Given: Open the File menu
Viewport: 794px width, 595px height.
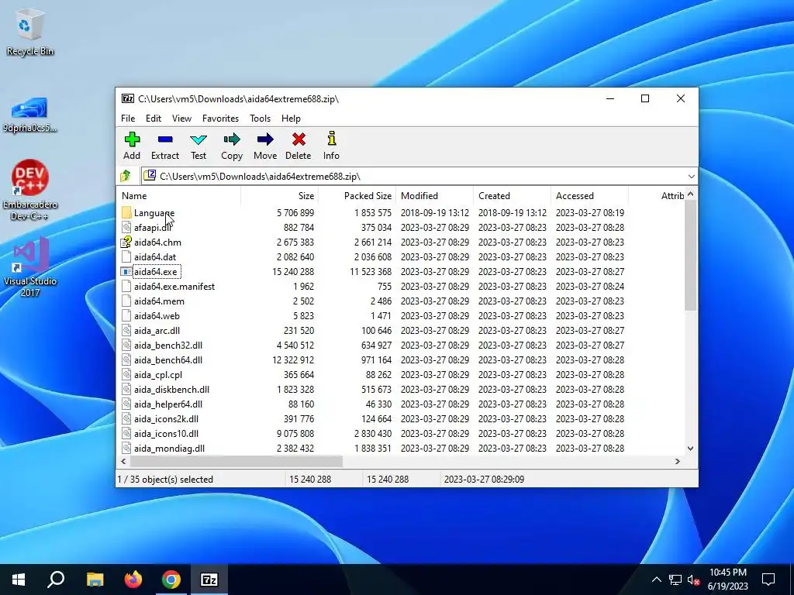Looking at the screenshot, I should tap(128, 119).
